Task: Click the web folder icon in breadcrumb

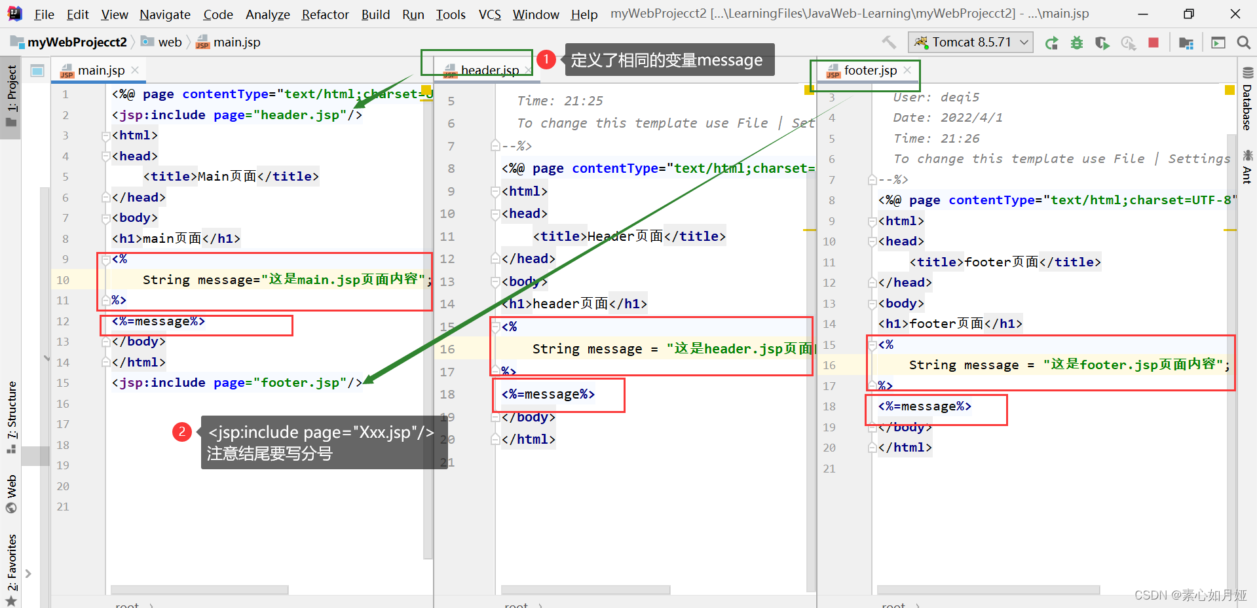Action: [x=147, y=42]
